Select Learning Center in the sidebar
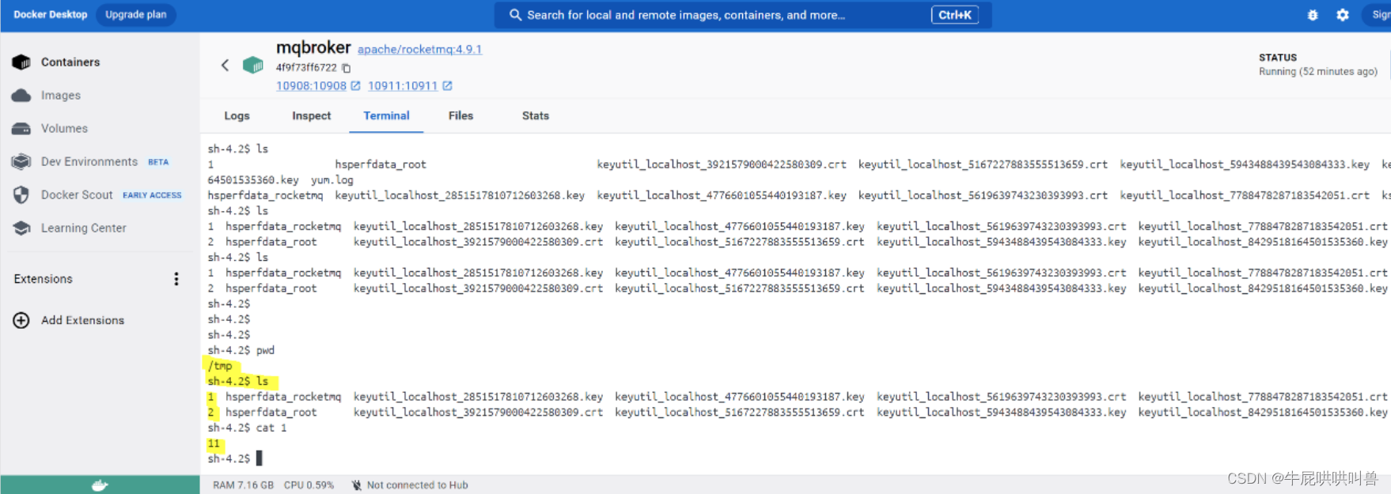 84,228
